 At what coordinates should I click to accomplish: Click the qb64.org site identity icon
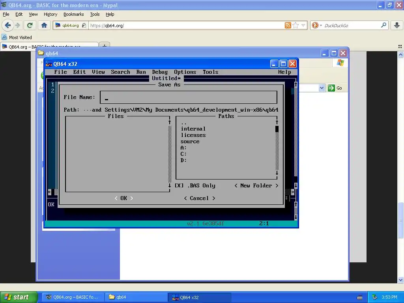point(58,25)
